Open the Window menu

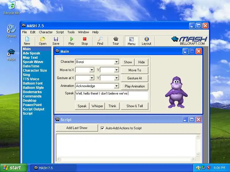click(83, 32)
